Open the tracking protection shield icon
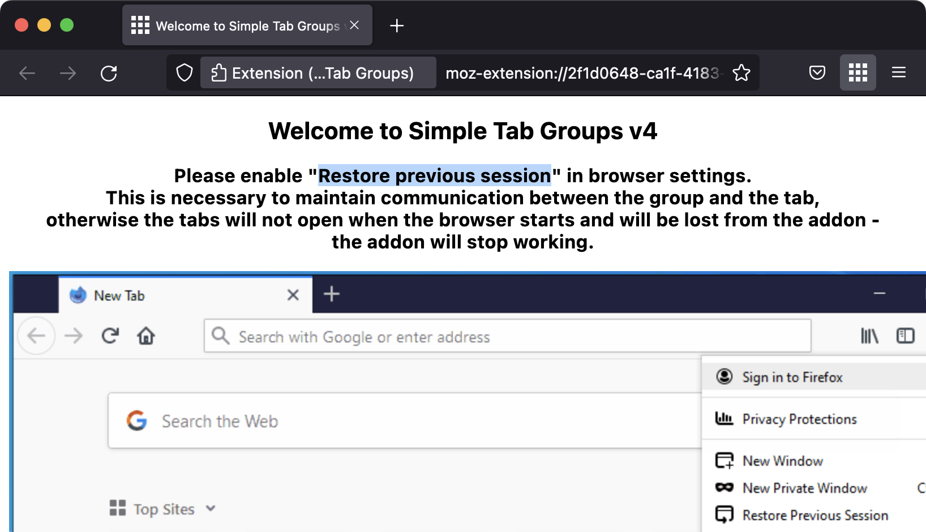Screen dimensions: 926x532 tap(185, 73)
